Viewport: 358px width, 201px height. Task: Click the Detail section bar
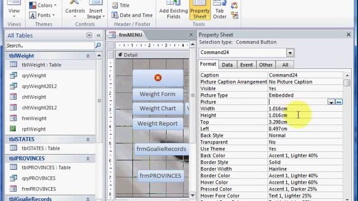(152, 55)
